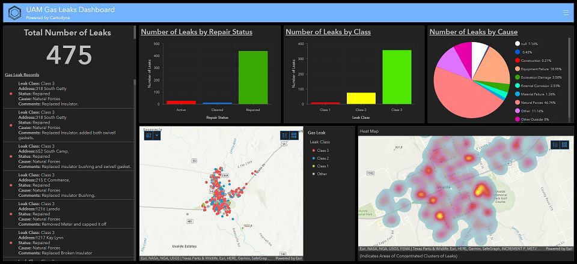Click the magenta Other Outside pie slice
Viewport: 577px width, 264px height.
pyautogui.click(x=465, y=53)
